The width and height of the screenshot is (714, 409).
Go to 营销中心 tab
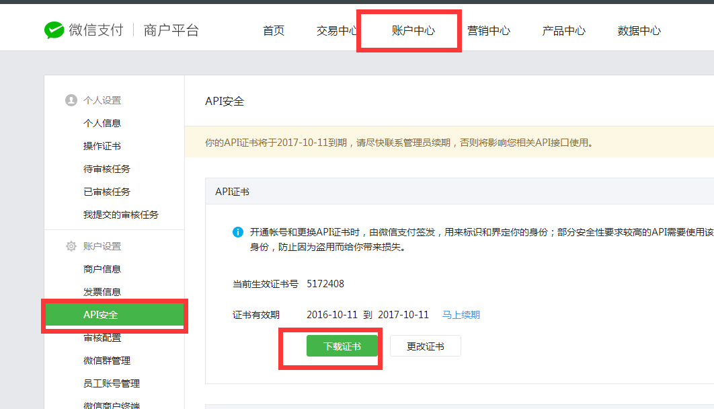(x=489, y=31)
